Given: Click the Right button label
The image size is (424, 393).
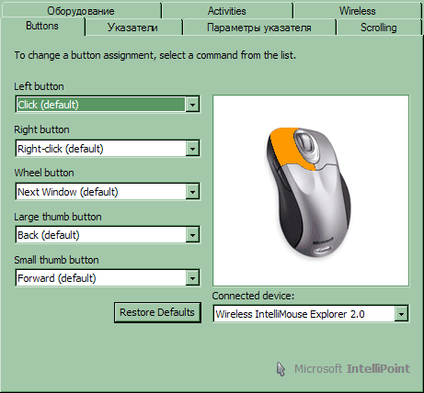Looking at the screenshot, I should tap(41, 129).
